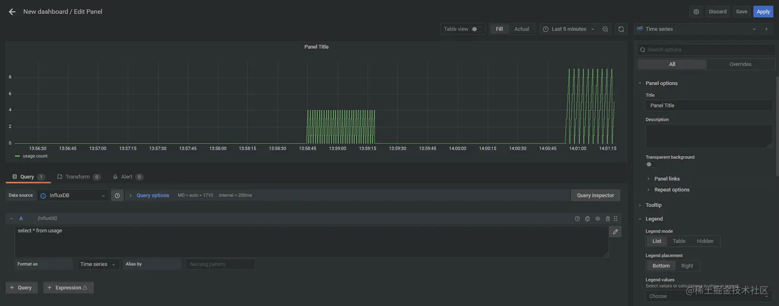Viewport: 779px width, 306px height.
Task: Set legend placement to Bottom
Action: pyautogui.click(x=661, y=266)
